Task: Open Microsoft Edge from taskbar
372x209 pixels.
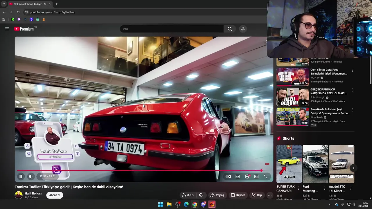Action: (x=186, y=204)
